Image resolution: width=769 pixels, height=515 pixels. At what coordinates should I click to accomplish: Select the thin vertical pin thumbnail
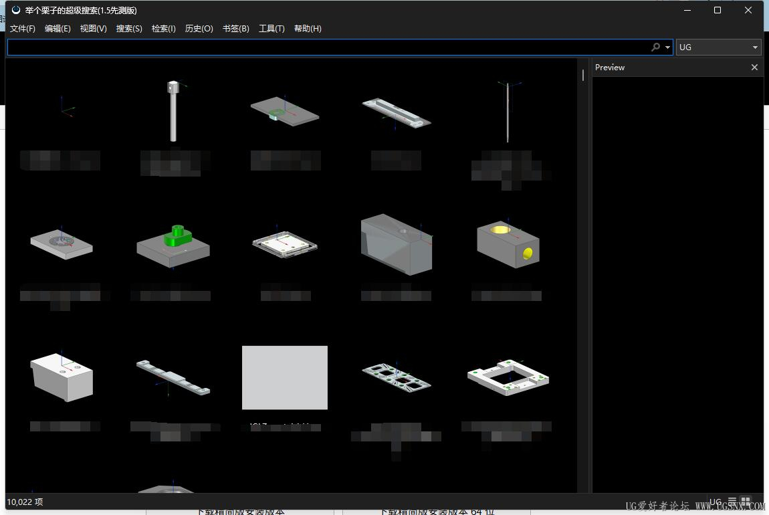508,112
